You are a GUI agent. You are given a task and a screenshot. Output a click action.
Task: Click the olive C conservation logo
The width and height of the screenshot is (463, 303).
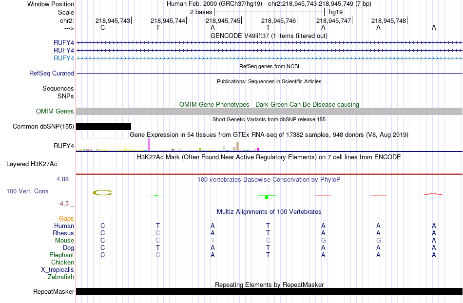point(102,192)
